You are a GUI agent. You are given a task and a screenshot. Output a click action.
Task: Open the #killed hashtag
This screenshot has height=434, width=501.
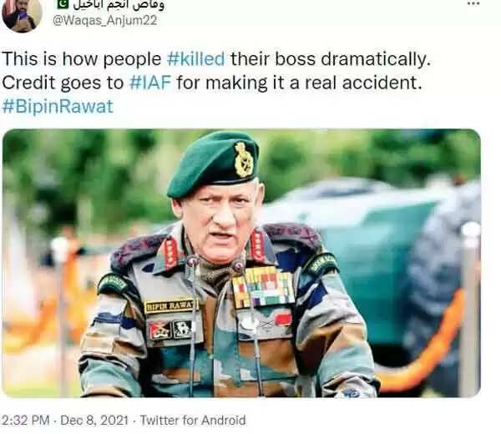click(x=196, y=58)
